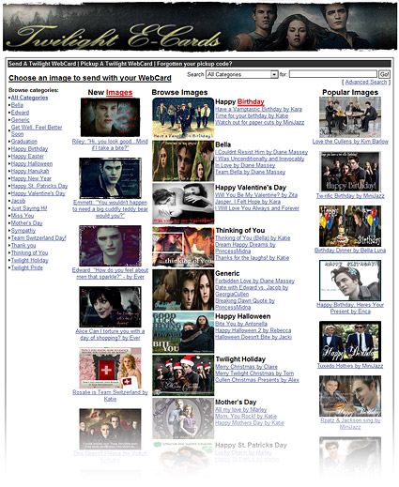
Task: Open Team Switzerland Day! category link
Action: click(x=38, y=238)
